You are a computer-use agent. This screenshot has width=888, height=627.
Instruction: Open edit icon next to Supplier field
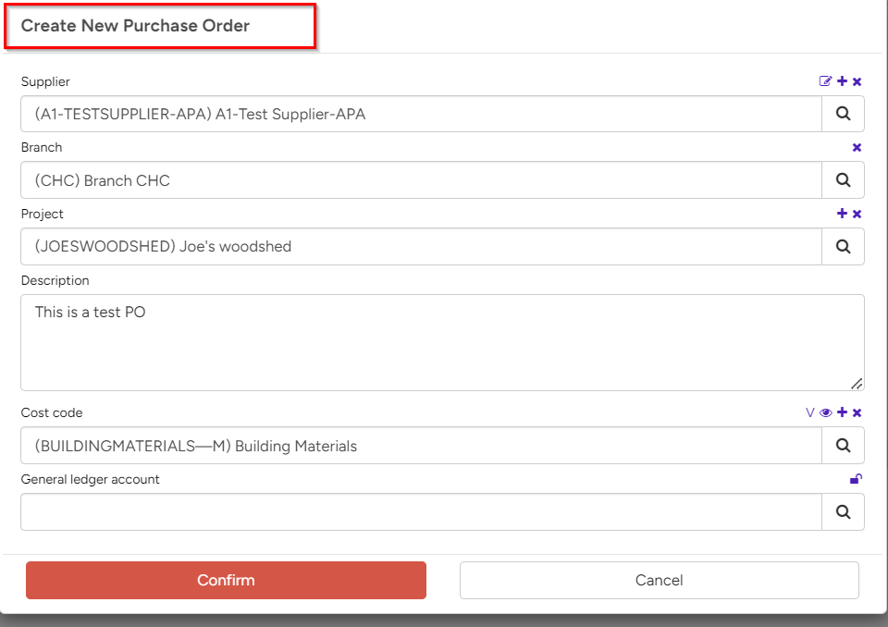(x=825, y=81)
